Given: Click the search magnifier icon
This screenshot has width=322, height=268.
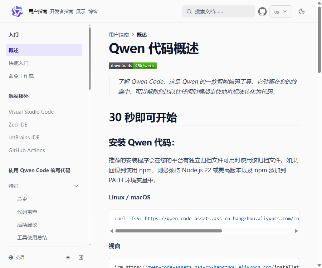Looking at the screenshot, I should click(x=189, y=11).
